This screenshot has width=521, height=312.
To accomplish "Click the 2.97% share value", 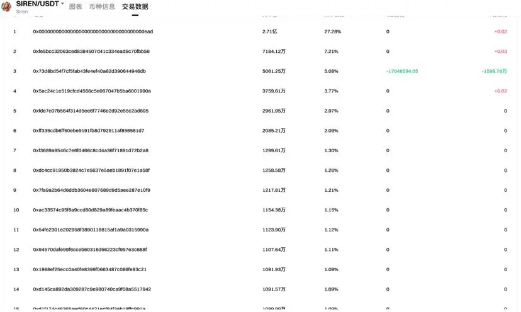I will click(331, 111).
